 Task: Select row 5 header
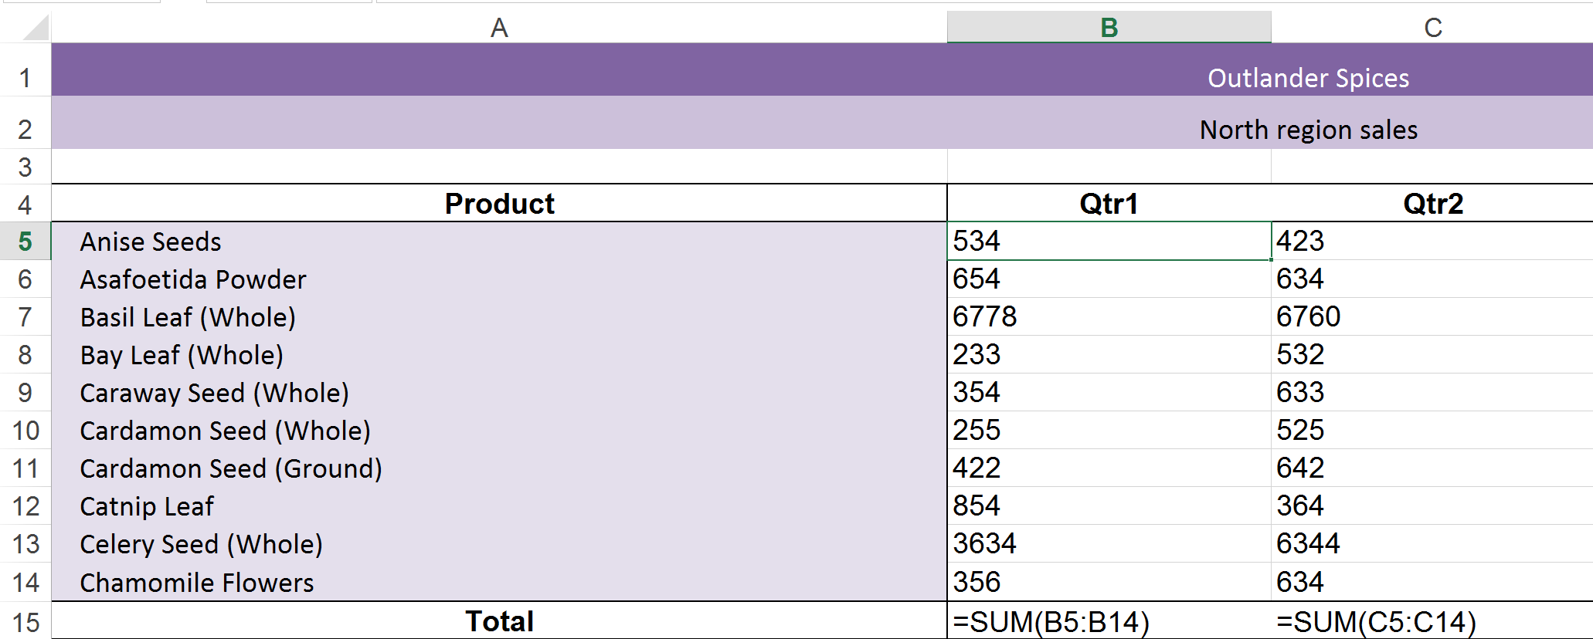(25, 242)
